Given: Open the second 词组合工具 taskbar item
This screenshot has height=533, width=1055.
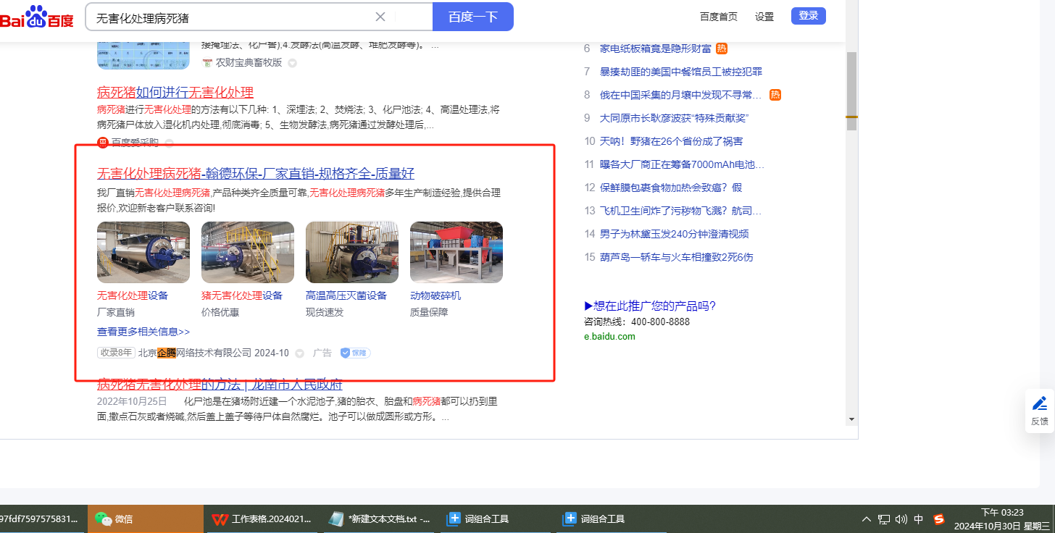Looking at the screenshot, I should click(x=612, y=519).
